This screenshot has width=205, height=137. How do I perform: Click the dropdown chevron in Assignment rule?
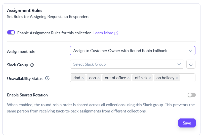point(190,51)
